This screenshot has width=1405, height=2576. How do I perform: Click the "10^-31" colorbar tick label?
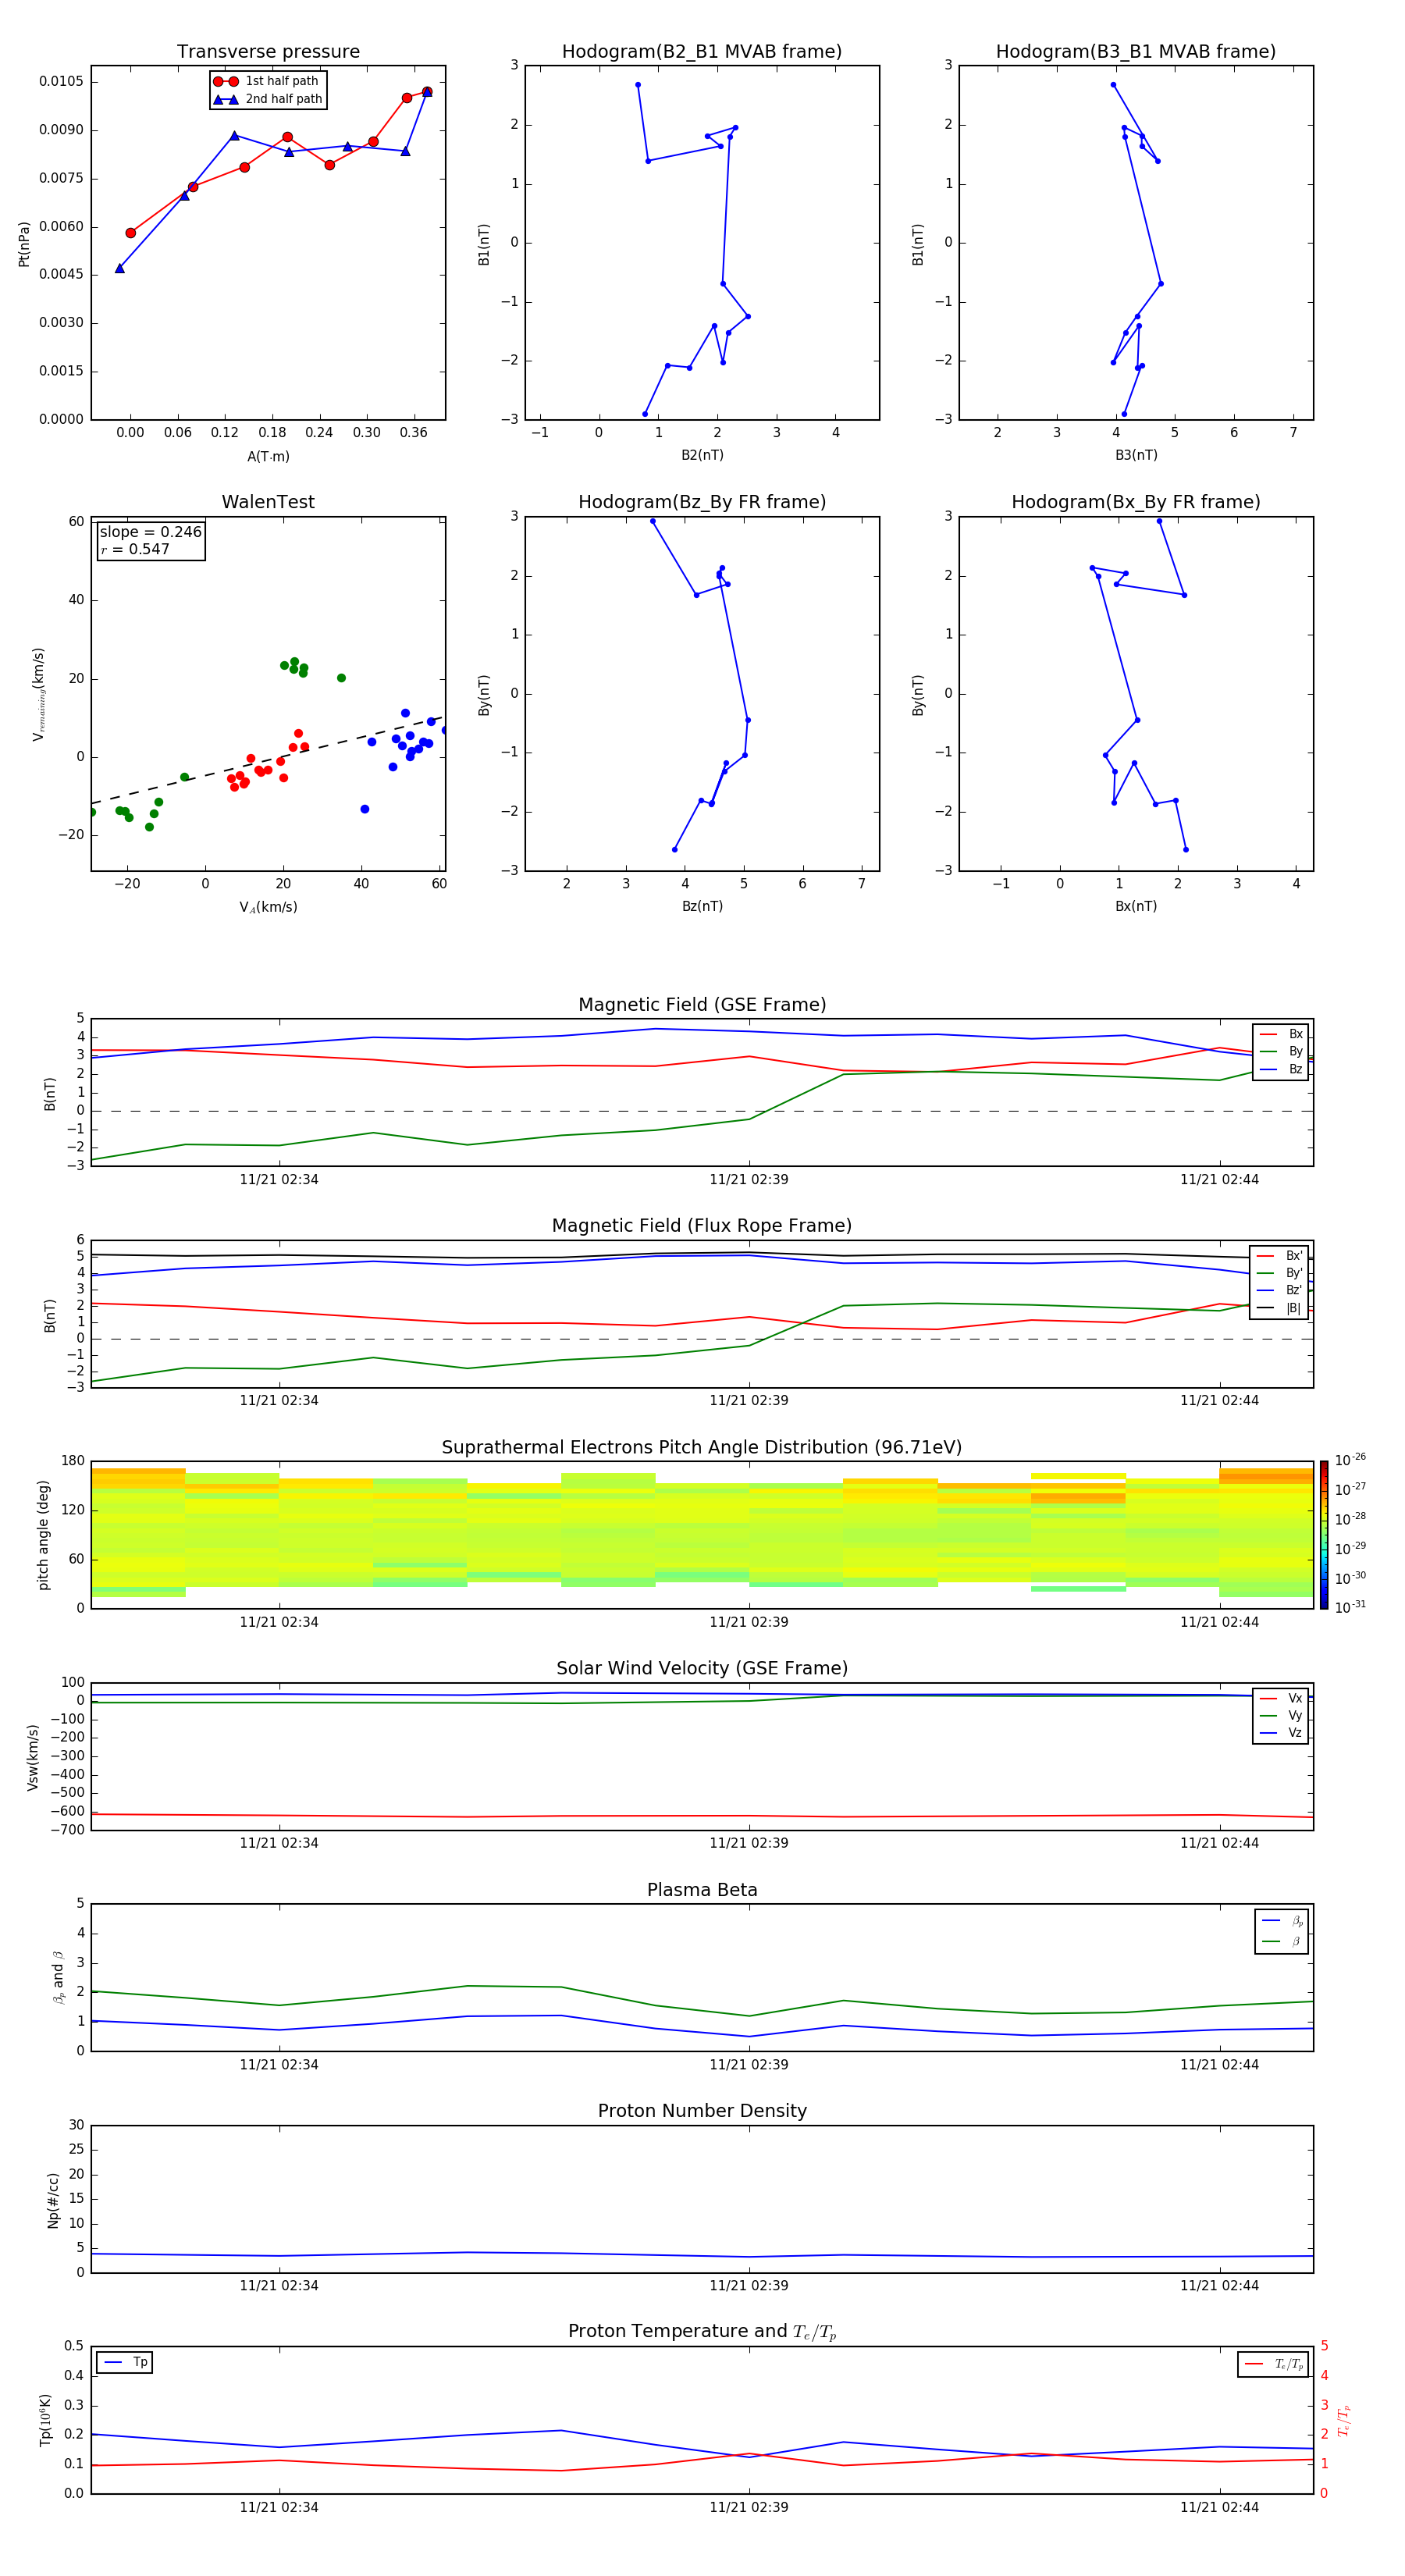(x=1350, y=1608)
